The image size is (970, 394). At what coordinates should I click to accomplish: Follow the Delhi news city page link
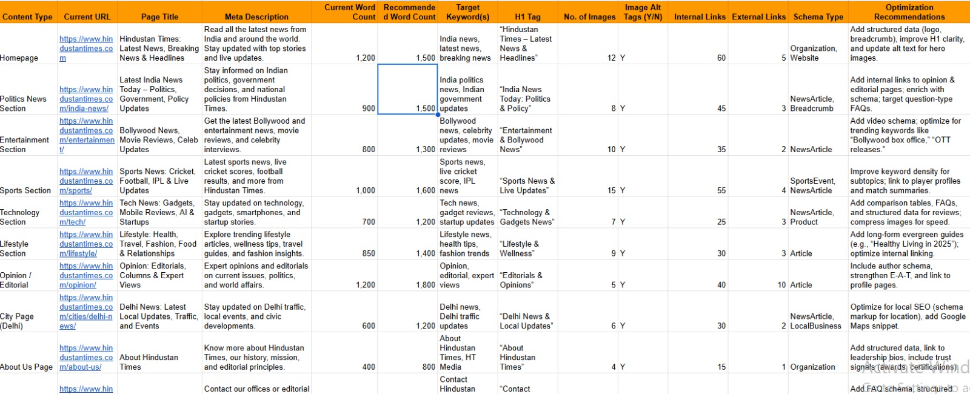pyautogui.click(x=85, y=312)
